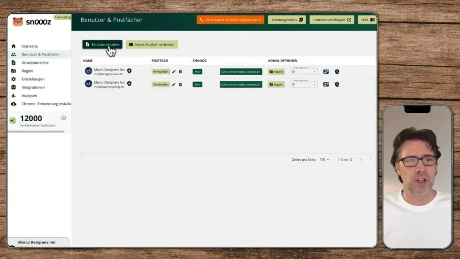Click the crossed shield icon in second row
Viewport: 460px width, 259px height.
tap(337, 85)
